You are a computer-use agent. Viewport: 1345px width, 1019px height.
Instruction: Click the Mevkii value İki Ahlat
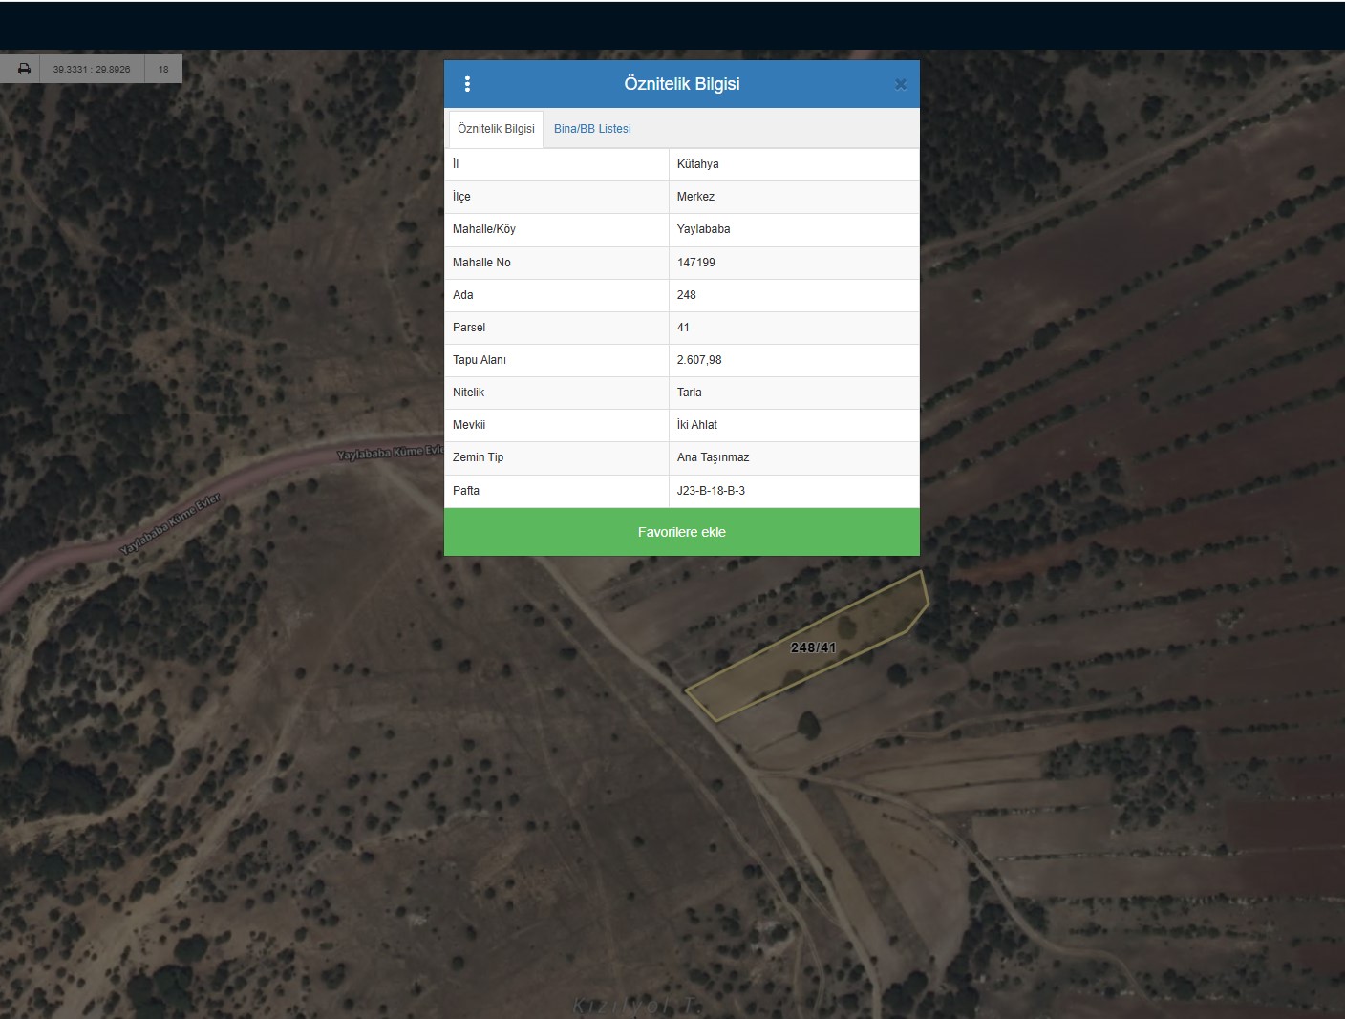pyautogui.click(x=696, y=425)
